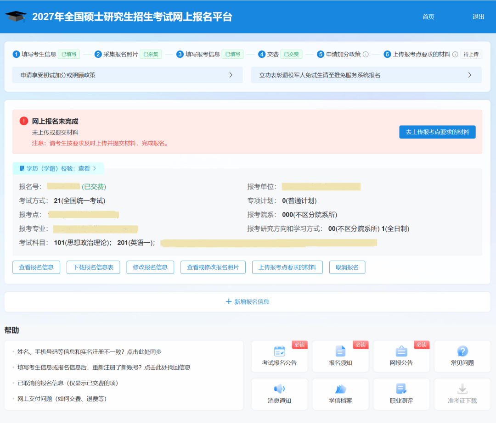Click the green (已交费) text beside 报名号
Viewport: 496px width, 423px height.
pyautogui.click(x=94, y=187)
